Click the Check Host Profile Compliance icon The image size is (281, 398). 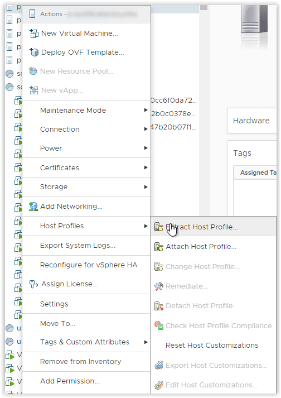(x=159, y=325)
